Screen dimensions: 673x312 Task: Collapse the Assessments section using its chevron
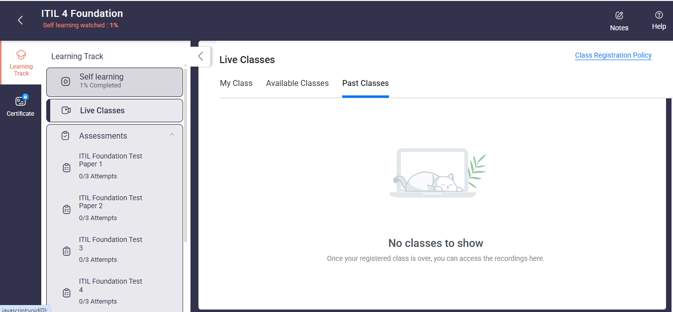tap(172, 135)
